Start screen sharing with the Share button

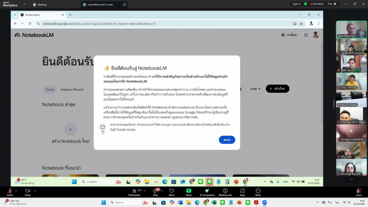point(188,191)
